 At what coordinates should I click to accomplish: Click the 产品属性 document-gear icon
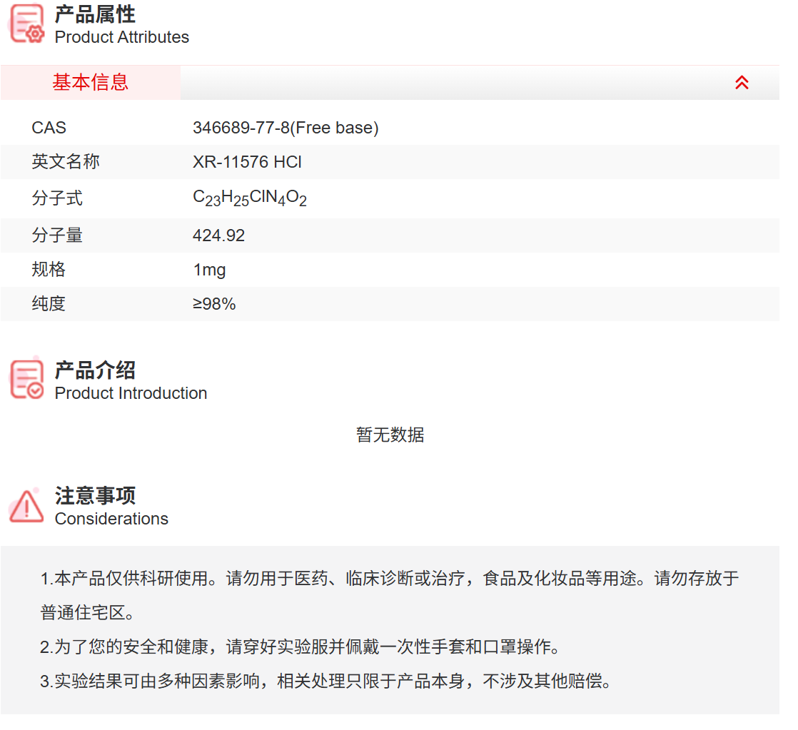[x=26, y=23]
